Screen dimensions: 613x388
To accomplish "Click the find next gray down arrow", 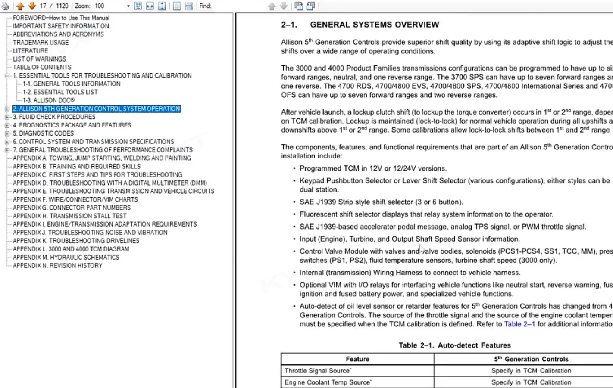I will (284, 6).
